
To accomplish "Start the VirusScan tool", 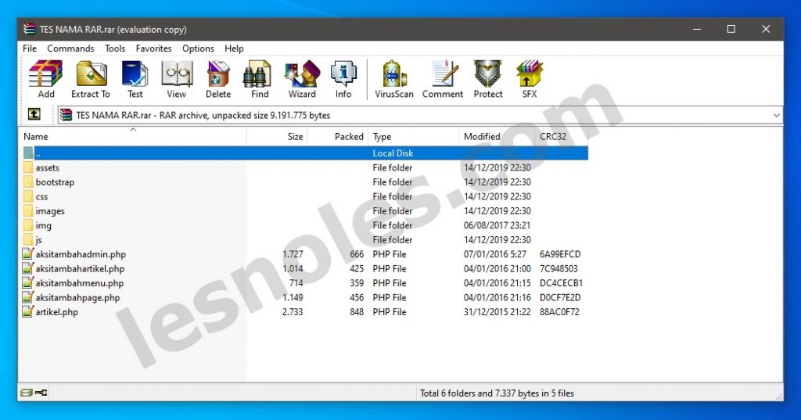I will click(394, 79).
